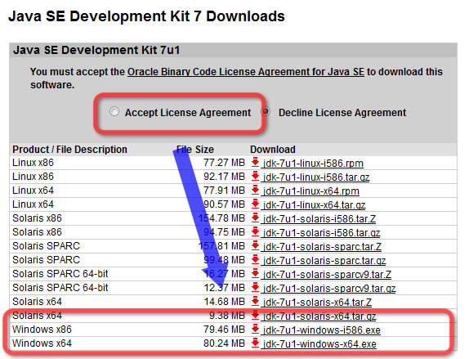The image size is (469, 359).
Task: Click red download arrow beside solaris-x64.tar.gz
Action: (255, 315)
